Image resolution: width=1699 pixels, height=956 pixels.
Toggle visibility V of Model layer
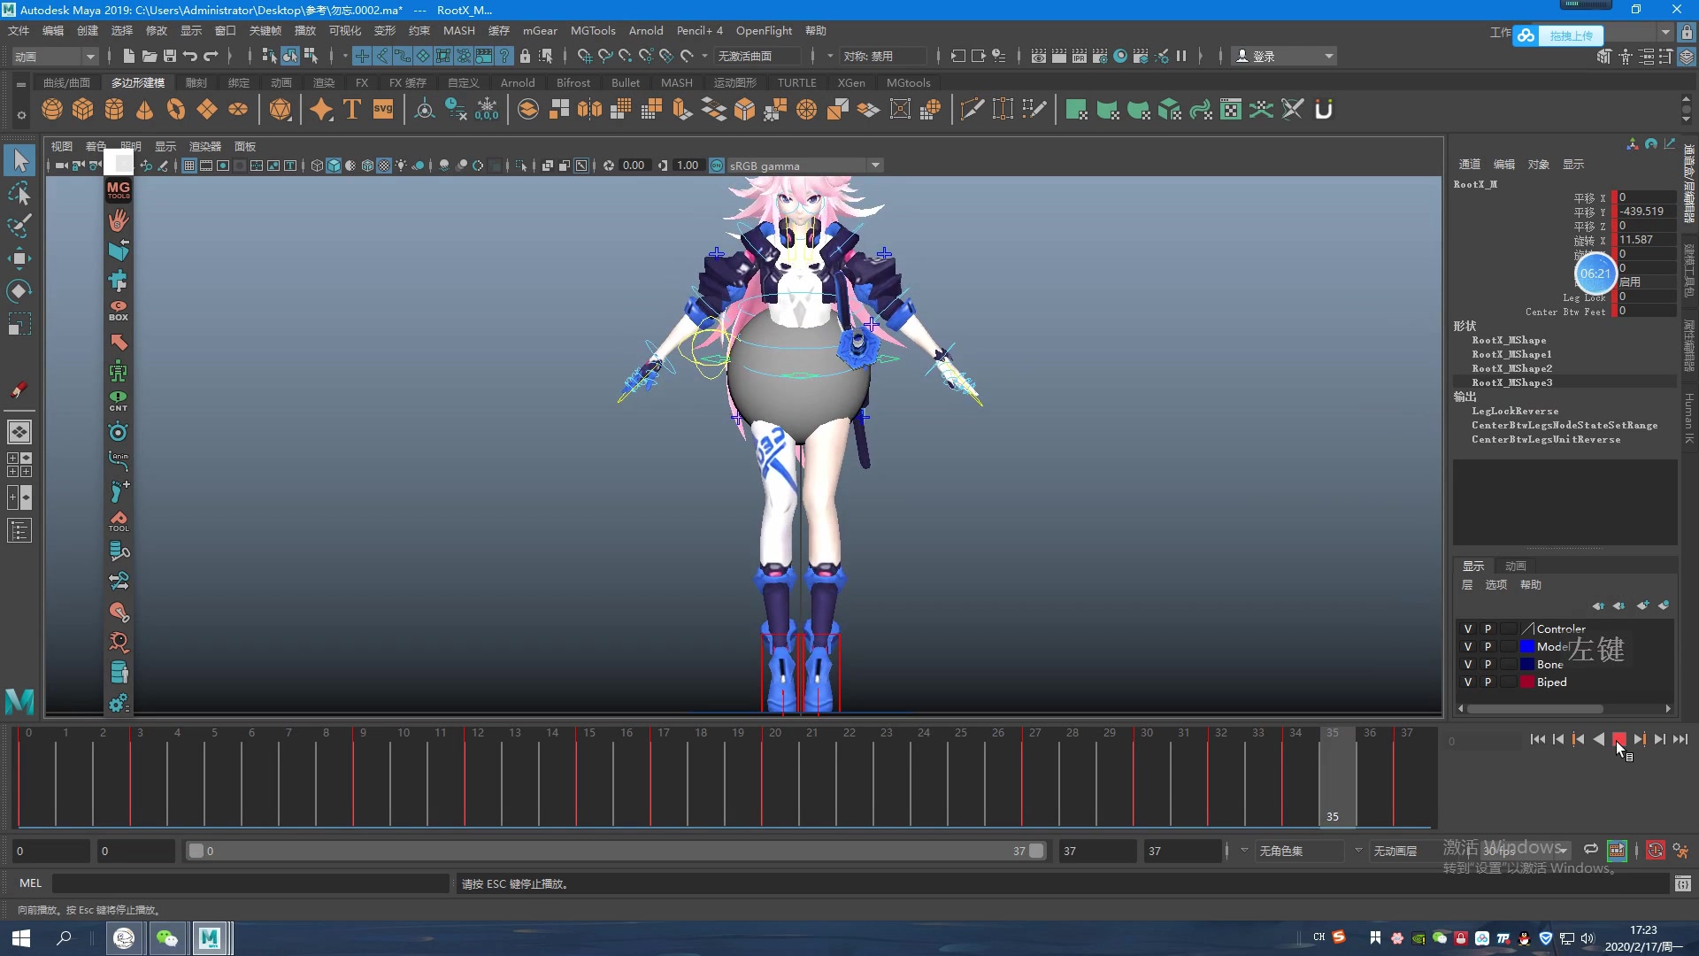click(x=1468, y=646)
